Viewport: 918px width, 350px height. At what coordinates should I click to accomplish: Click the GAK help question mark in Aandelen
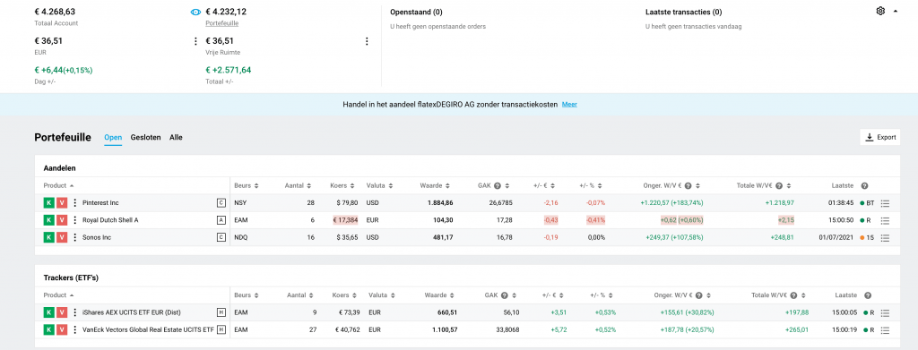(x=497, y=186)
